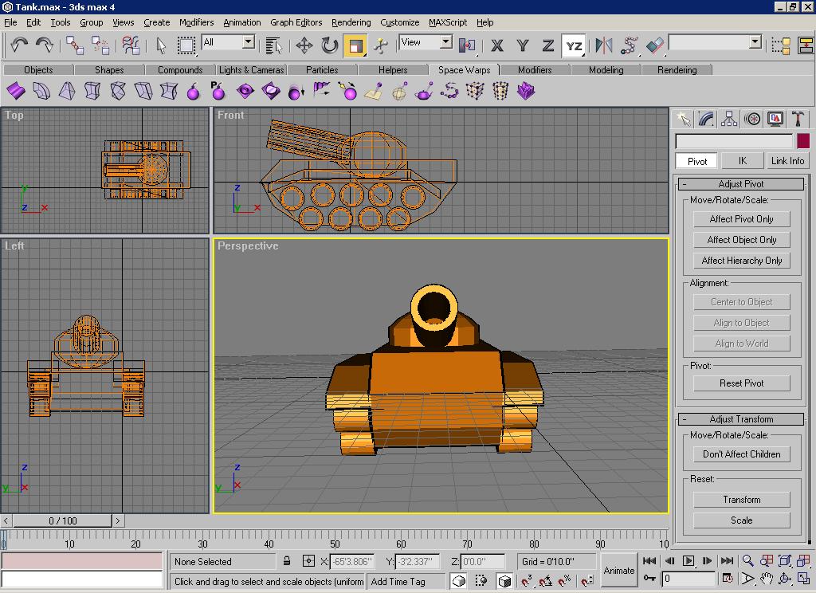The height and width of the screenshot is (593, 816).
Task: Click the Redo arrow icon
Action: [x=45, y=45]
